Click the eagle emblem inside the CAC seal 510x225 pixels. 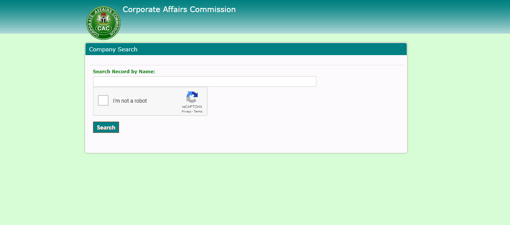(103, 17)
